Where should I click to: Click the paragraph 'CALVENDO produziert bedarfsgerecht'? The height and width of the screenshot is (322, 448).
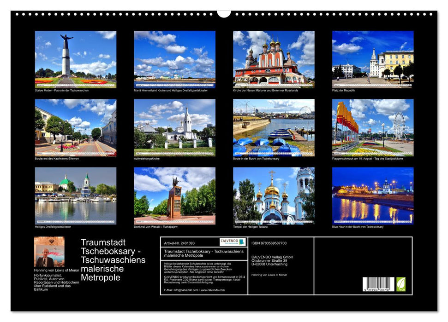pyautogui.click(x=204, y=280)
